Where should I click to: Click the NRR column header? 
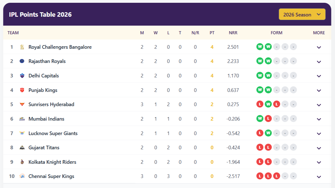[233, 33]
